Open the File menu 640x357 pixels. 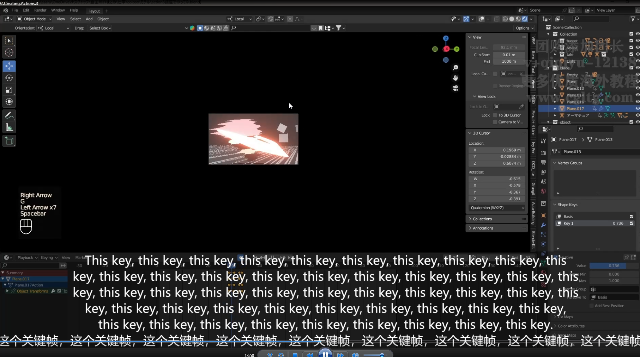[14, 10]
